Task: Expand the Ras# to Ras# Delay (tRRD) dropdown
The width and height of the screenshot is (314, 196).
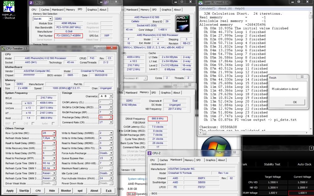Action: click(54, 143)
